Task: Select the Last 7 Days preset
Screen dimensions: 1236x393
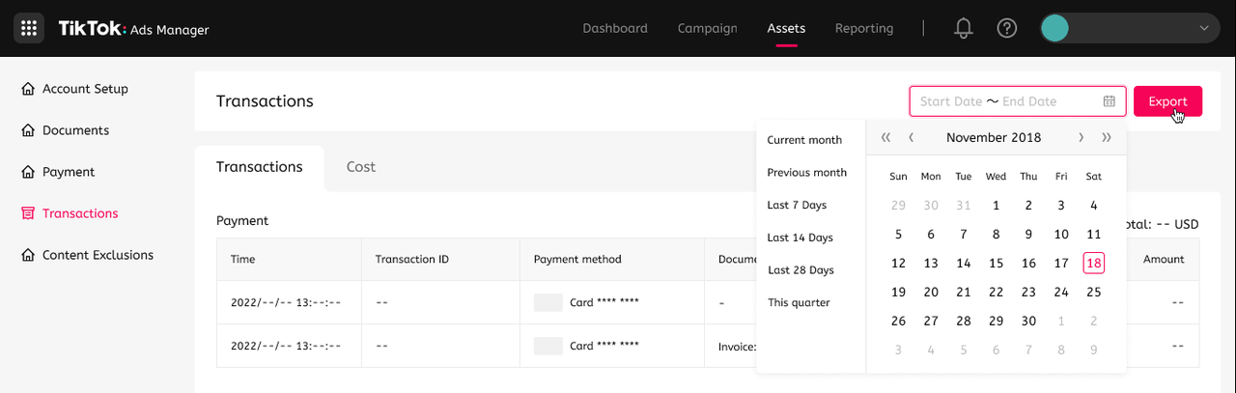Action: [x=797, y=205]
